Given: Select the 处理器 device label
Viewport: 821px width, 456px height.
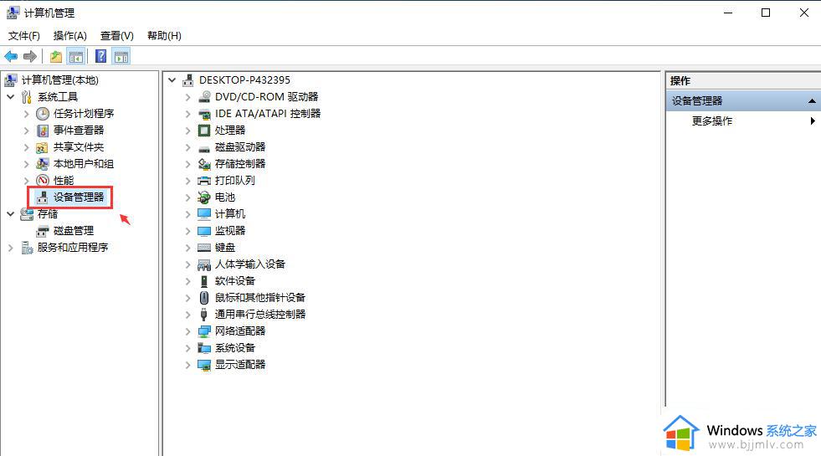Looking at the screenshot, I should click(x=230, y=131).
